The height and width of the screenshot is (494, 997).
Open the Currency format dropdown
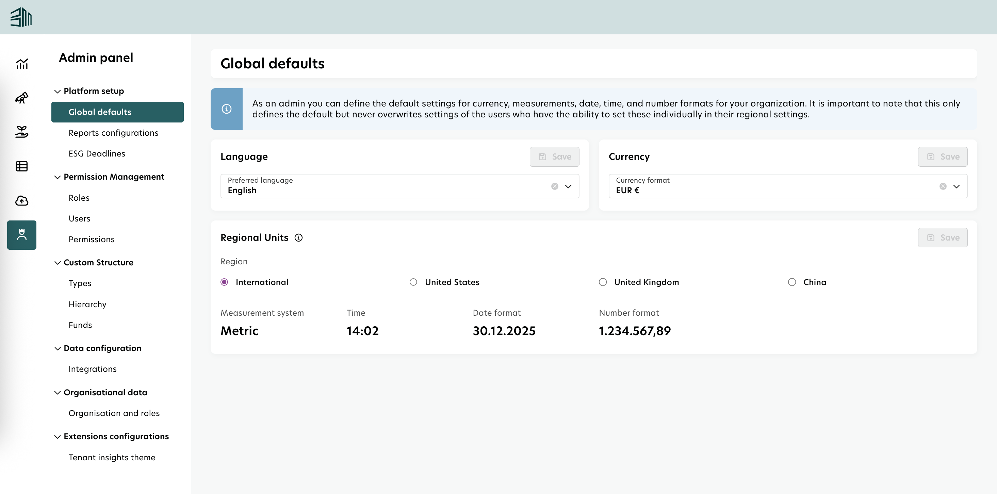tap(957, 186)
